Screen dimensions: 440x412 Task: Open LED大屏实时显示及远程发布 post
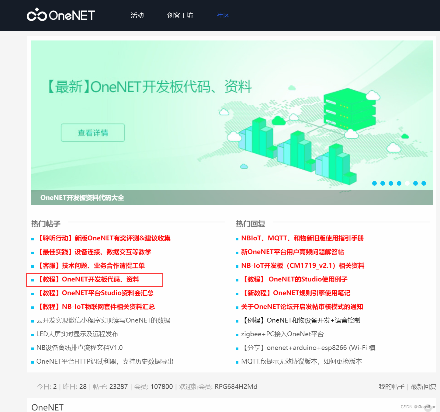click(77, 334)
